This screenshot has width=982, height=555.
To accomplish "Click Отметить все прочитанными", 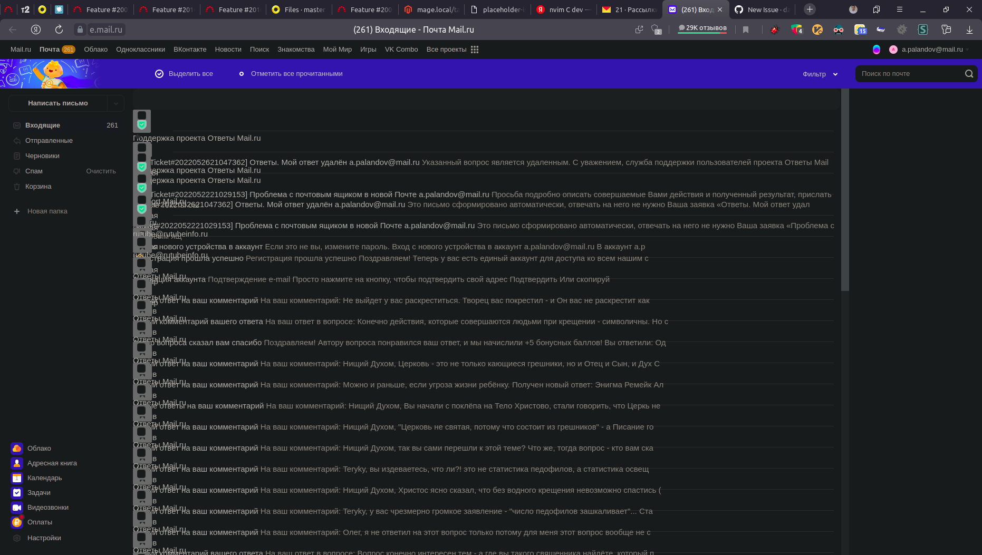I will click(x=291, y=74).
